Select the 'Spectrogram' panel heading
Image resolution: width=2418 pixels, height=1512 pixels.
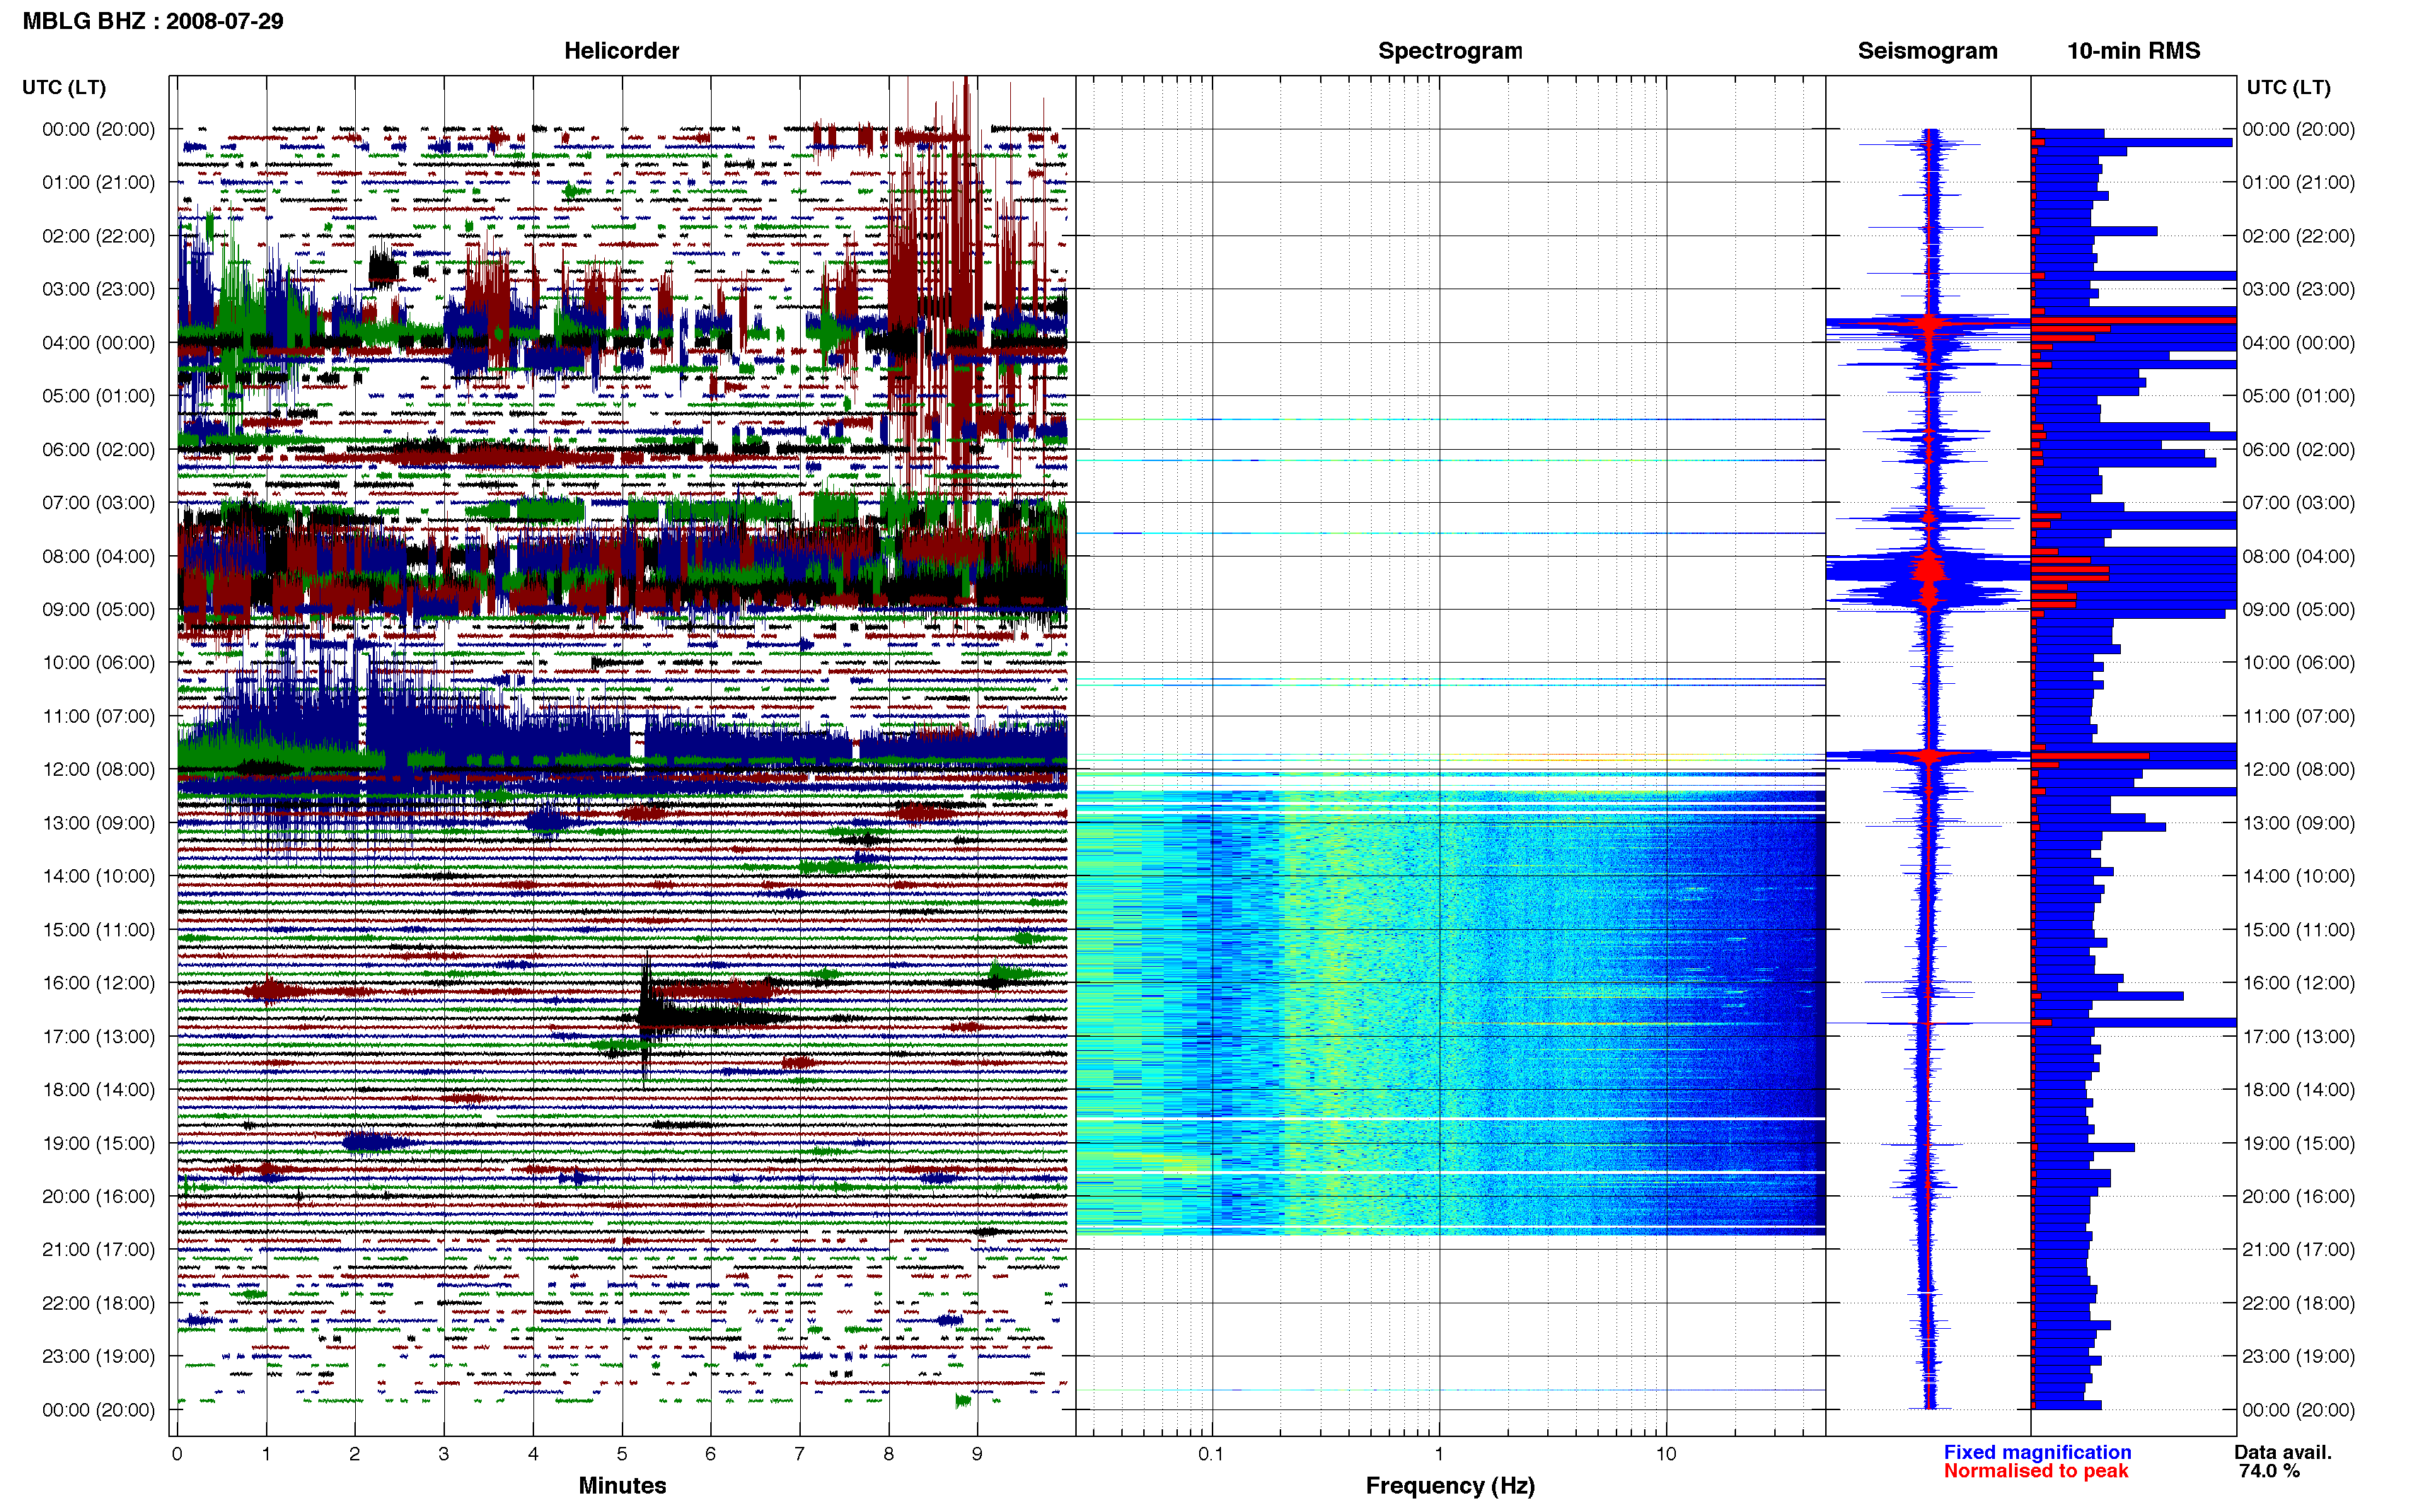pyautogui.click(x=1450, y=51)
